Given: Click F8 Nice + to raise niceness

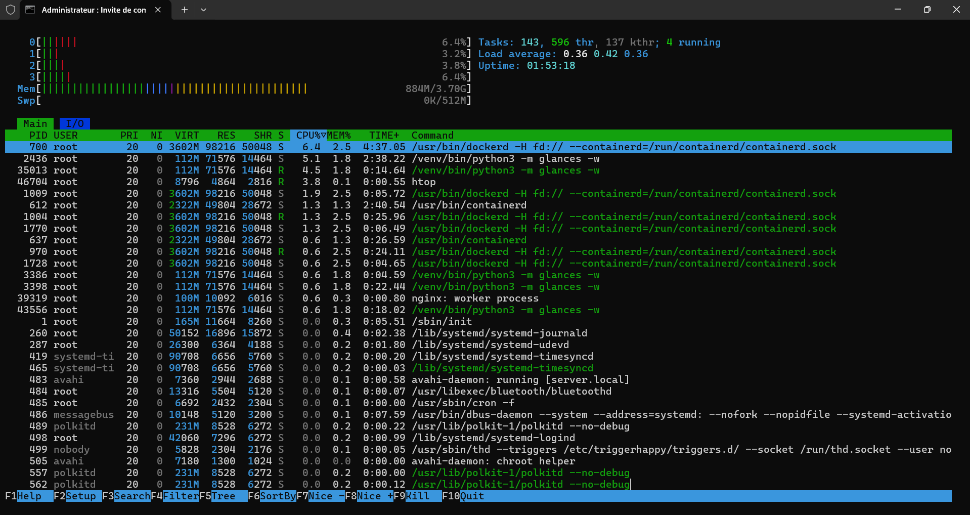Looking at the screenshot, I should click(x=369, y=496).
